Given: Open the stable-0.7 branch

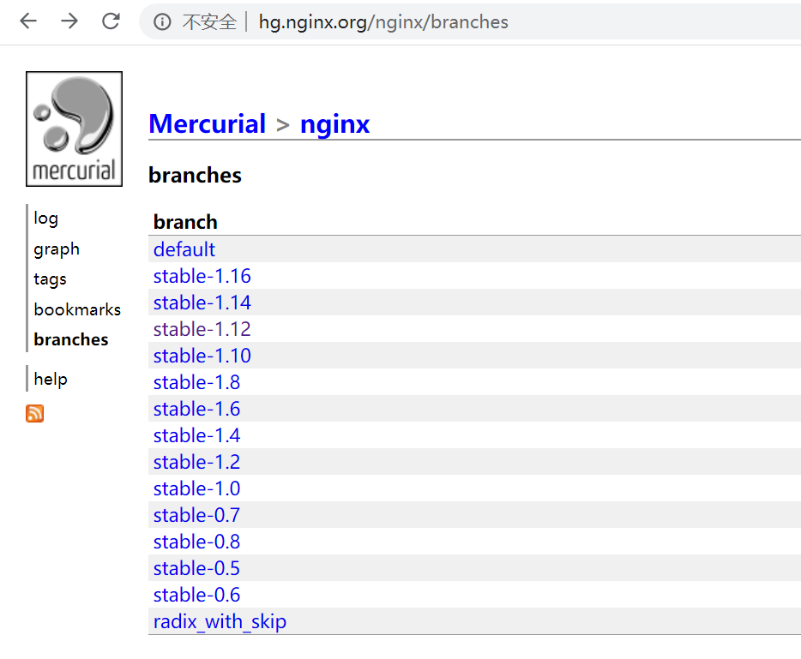Looking at the screenshot, I should click(x=196, y=515).
